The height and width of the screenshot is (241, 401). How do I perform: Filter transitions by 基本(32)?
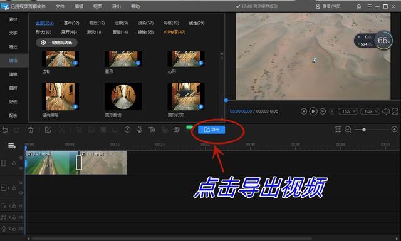point(71,23)
